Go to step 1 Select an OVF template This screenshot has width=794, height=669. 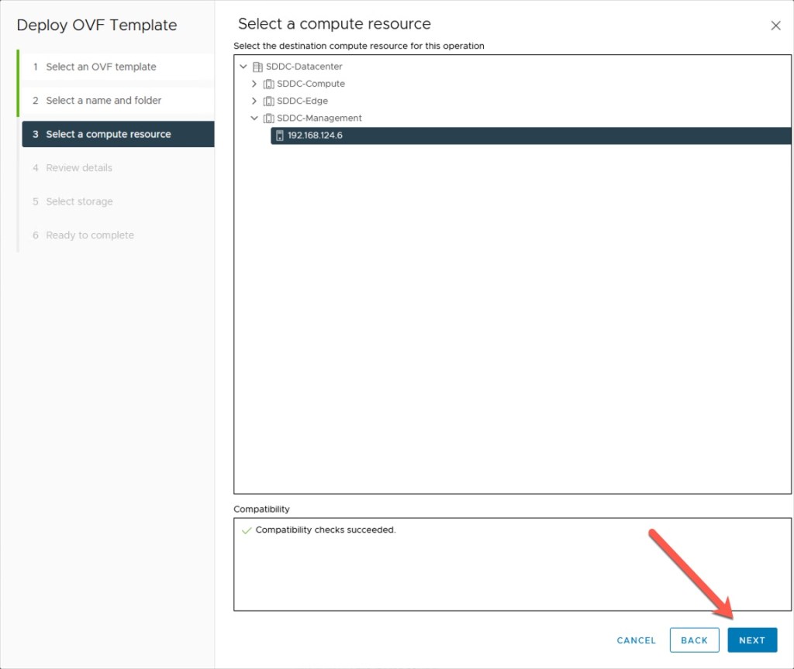tap(101, 67)
